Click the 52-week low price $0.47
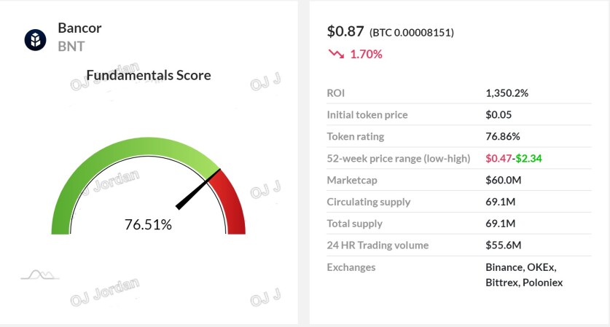 click(498, 158)
